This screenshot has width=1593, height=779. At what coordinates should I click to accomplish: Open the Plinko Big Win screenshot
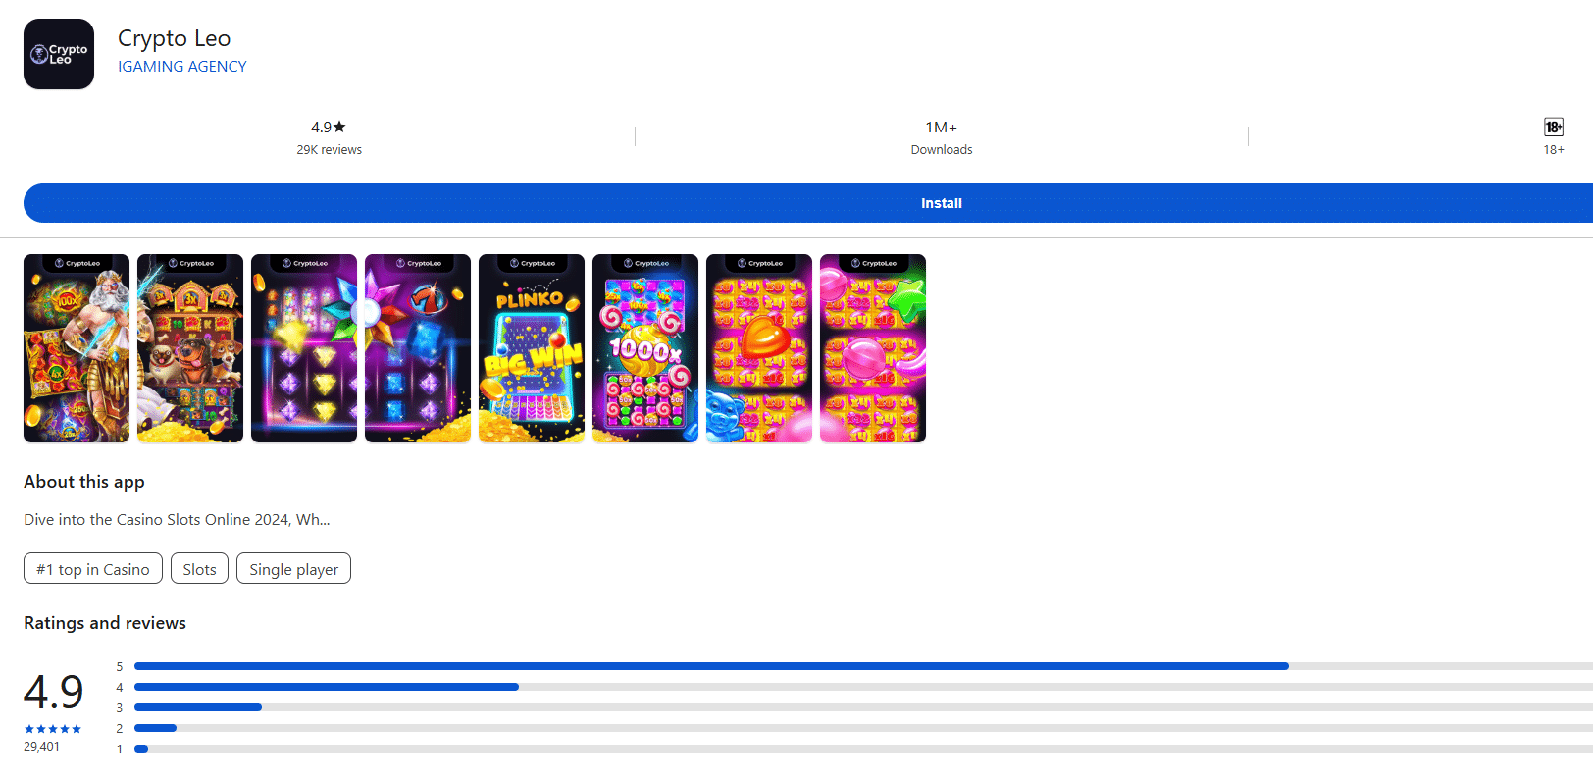point(532,348)
